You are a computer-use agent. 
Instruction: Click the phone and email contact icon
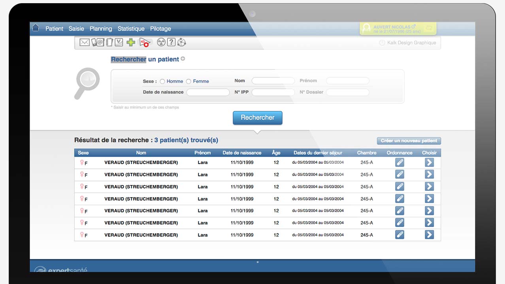tap(97, 42)
